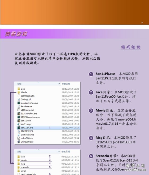
Task: Click the underlined 游戏结构 heading
Action: coord(131,47)
